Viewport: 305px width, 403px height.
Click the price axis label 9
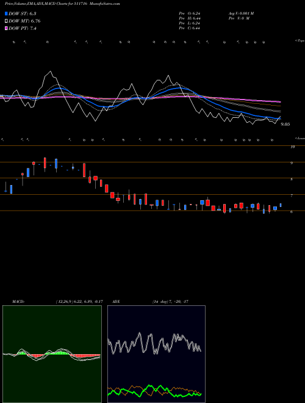point(292,163)
